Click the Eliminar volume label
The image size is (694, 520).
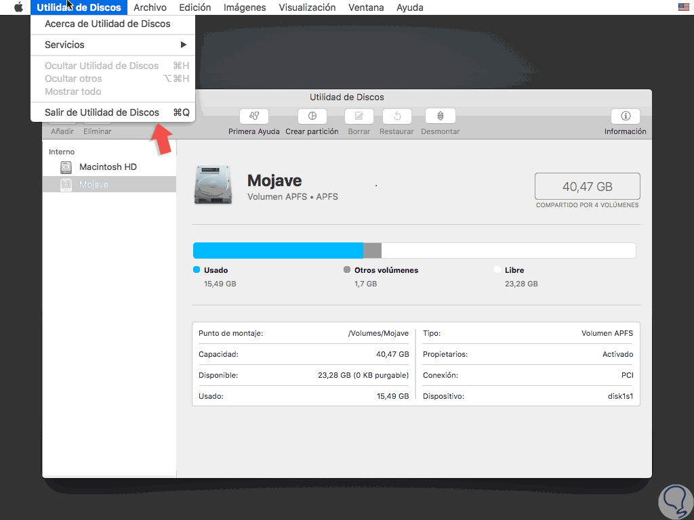pyautogui.click(x=98, y=131)
